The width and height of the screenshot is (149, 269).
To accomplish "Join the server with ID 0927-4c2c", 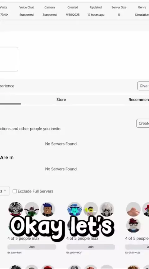I will tap(137, 247).
